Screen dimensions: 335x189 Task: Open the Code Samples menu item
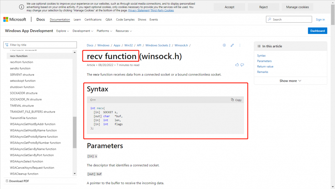click(125, 20)
